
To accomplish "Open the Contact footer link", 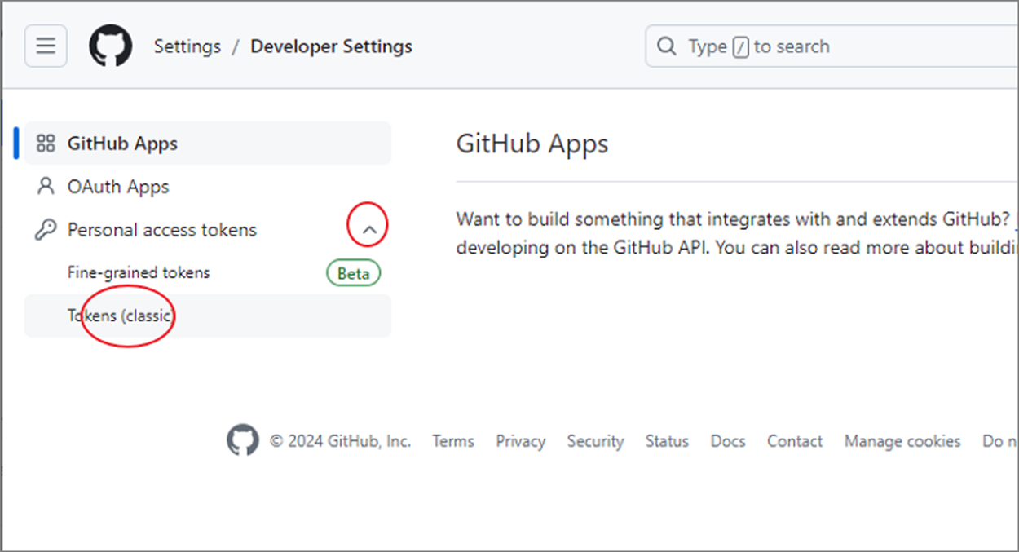I will (795, 441).
